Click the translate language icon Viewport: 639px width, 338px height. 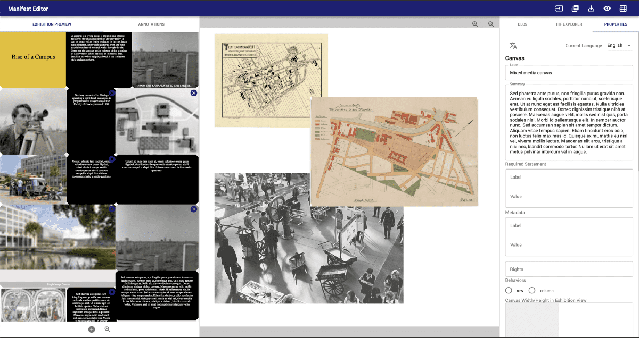click(513, 46)
